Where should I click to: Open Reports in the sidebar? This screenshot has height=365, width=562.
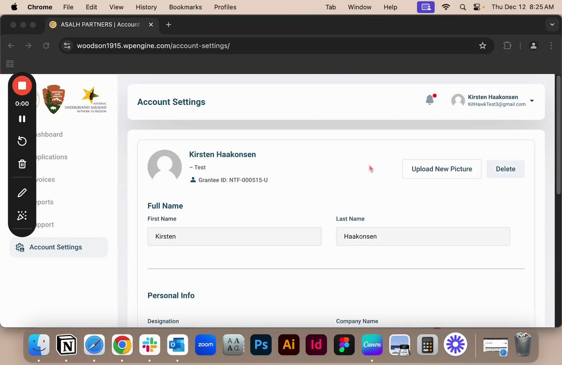(x=45, y=202)
